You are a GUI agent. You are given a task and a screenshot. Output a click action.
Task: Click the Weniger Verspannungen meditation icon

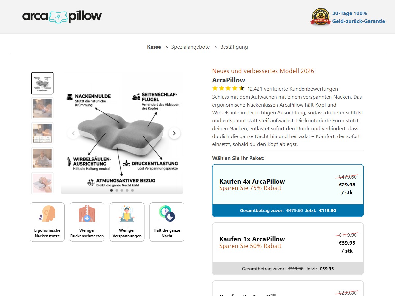click(127, 214)
